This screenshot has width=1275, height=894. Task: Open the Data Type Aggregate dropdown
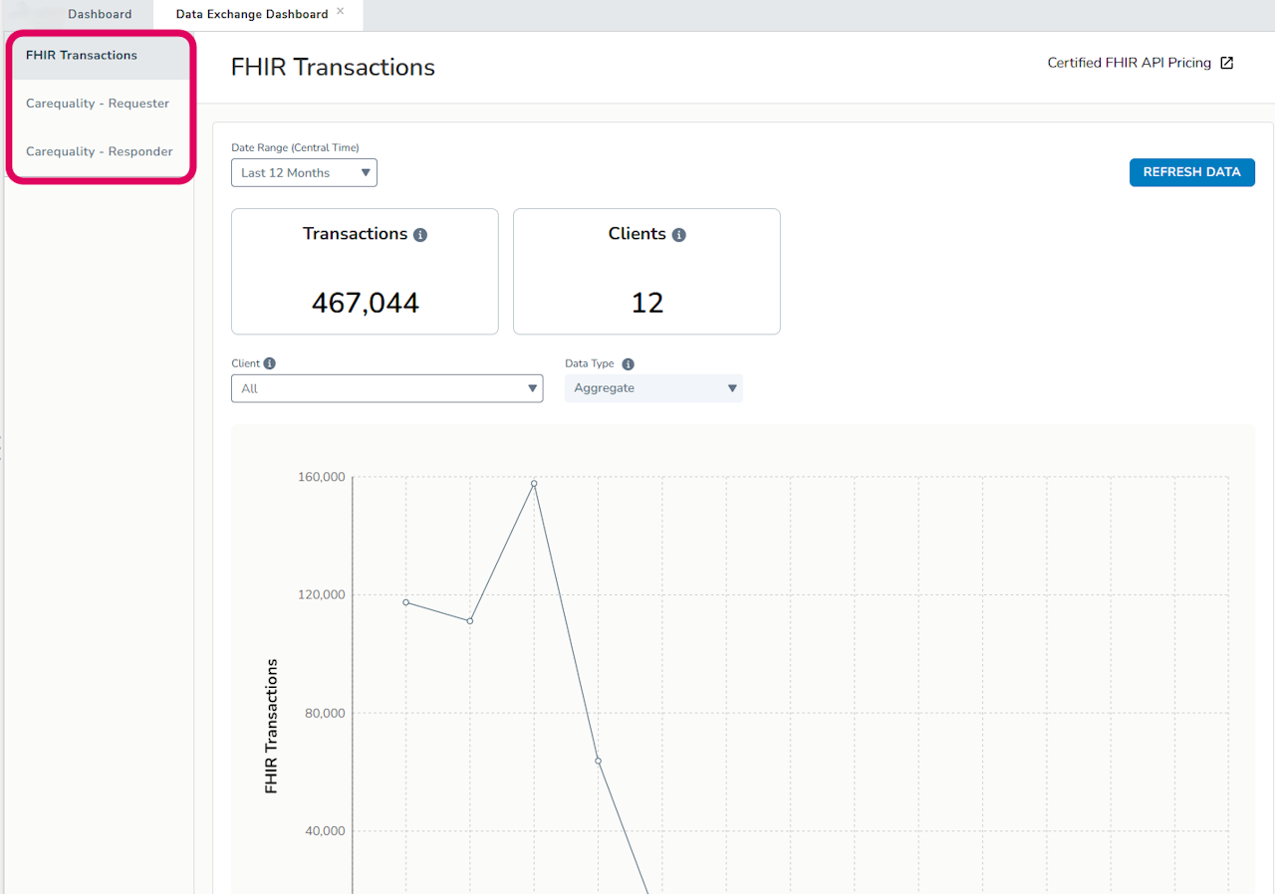pos(653,388)
